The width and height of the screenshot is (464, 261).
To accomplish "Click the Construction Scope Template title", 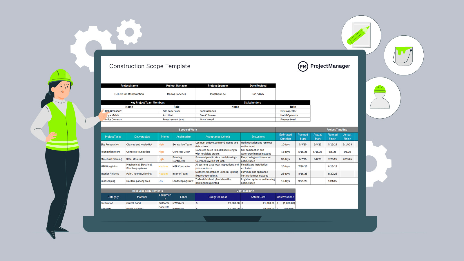I will [150, 66].
